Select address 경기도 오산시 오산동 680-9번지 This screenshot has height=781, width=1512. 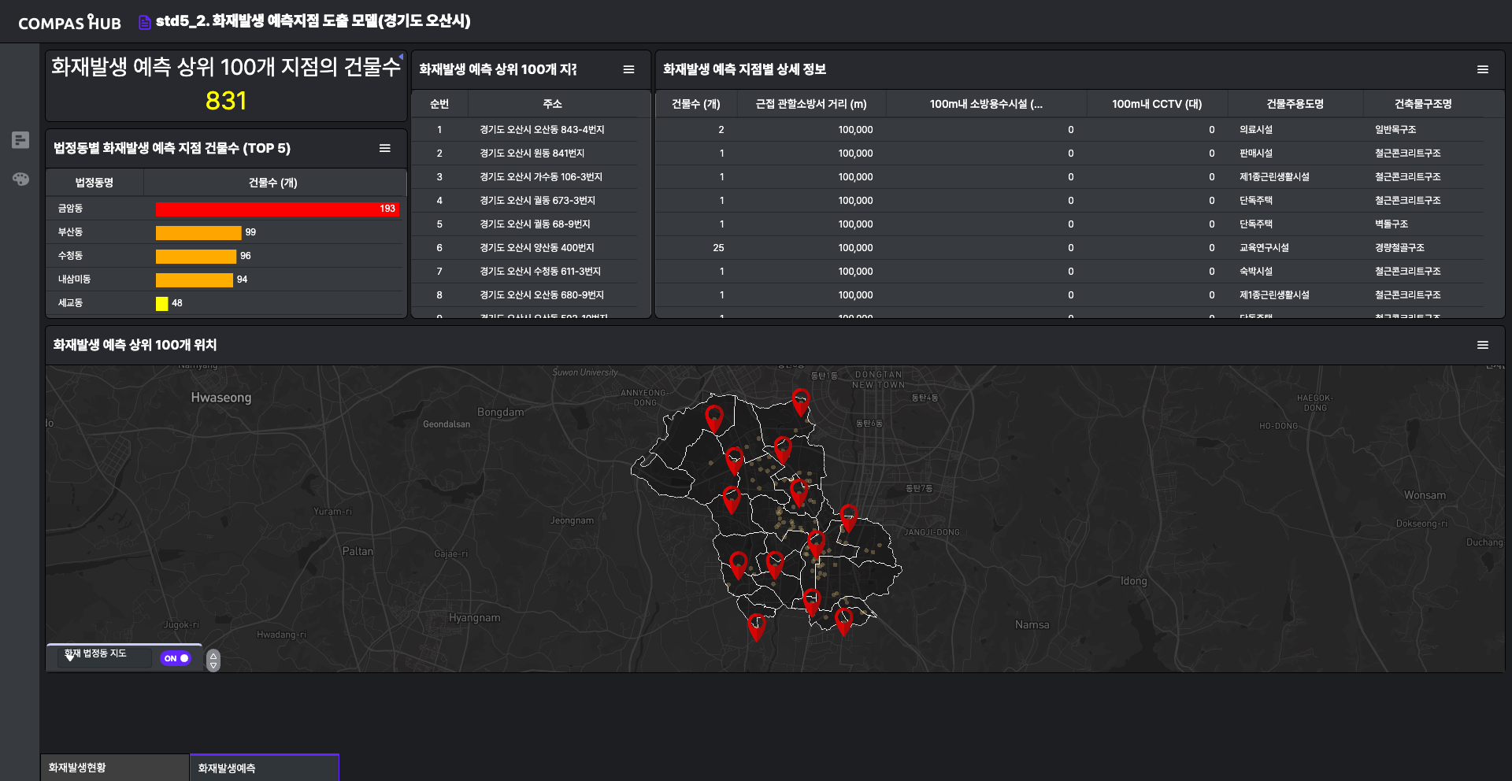click(x=542, y=295)
